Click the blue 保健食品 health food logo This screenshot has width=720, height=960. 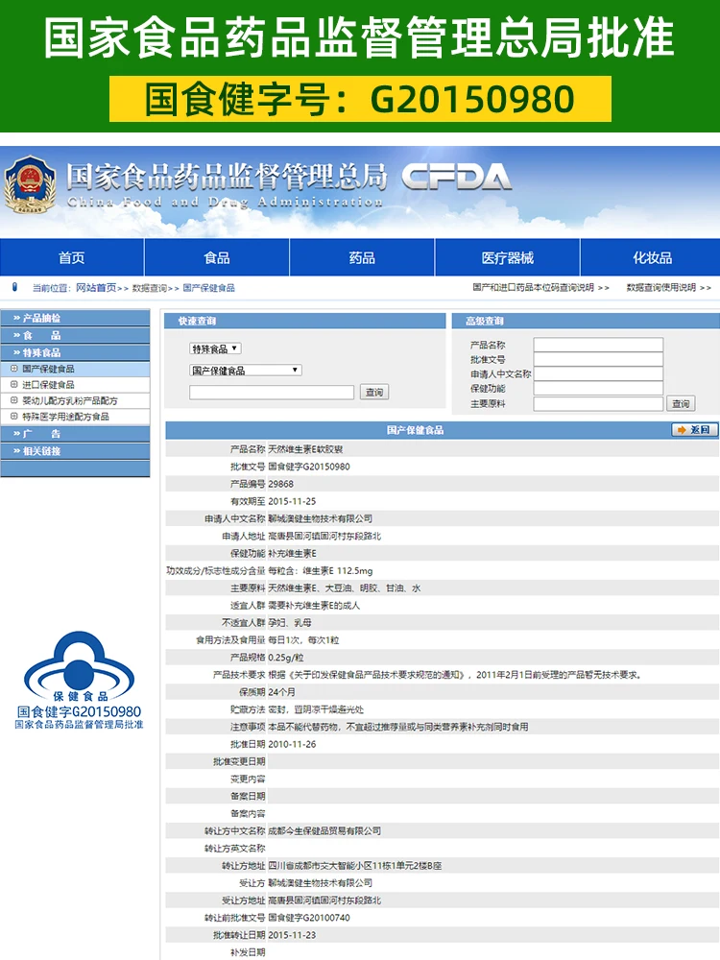click(x=79, y=666)
